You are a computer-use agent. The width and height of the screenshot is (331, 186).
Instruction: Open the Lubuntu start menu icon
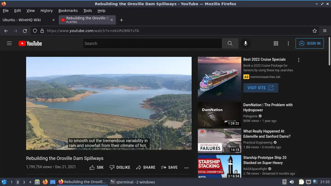coord(4,182)
